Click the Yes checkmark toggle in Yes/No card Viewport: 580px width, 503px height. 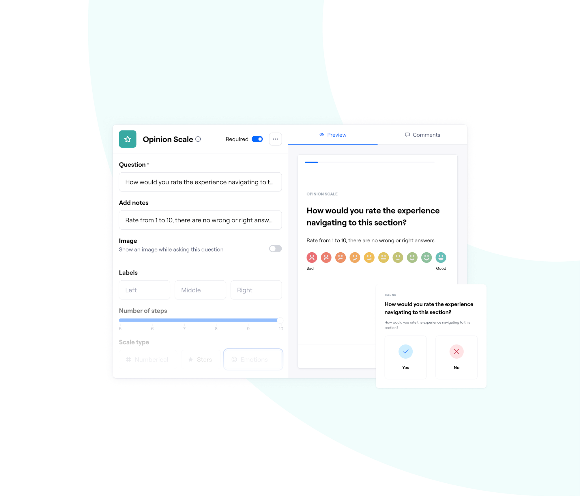click(x=406, y=351)
